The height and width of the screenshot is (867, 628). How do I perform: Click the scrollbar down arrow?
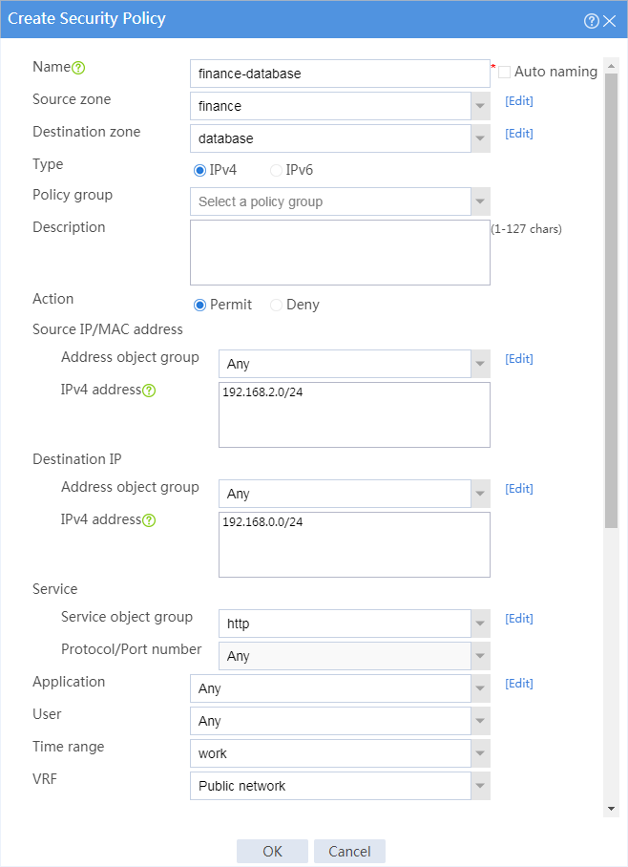point(611,809)
